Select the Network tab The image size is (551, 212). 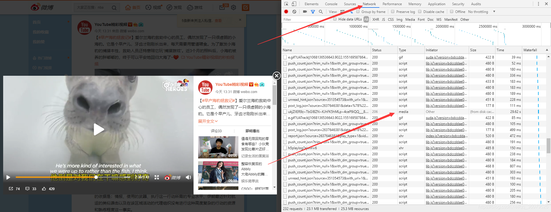(x=369, y=4)
